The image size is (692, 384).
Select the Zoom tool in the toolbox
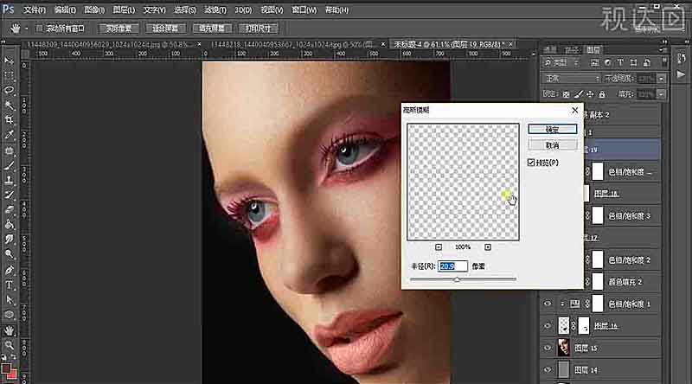(x=9, y=345)
